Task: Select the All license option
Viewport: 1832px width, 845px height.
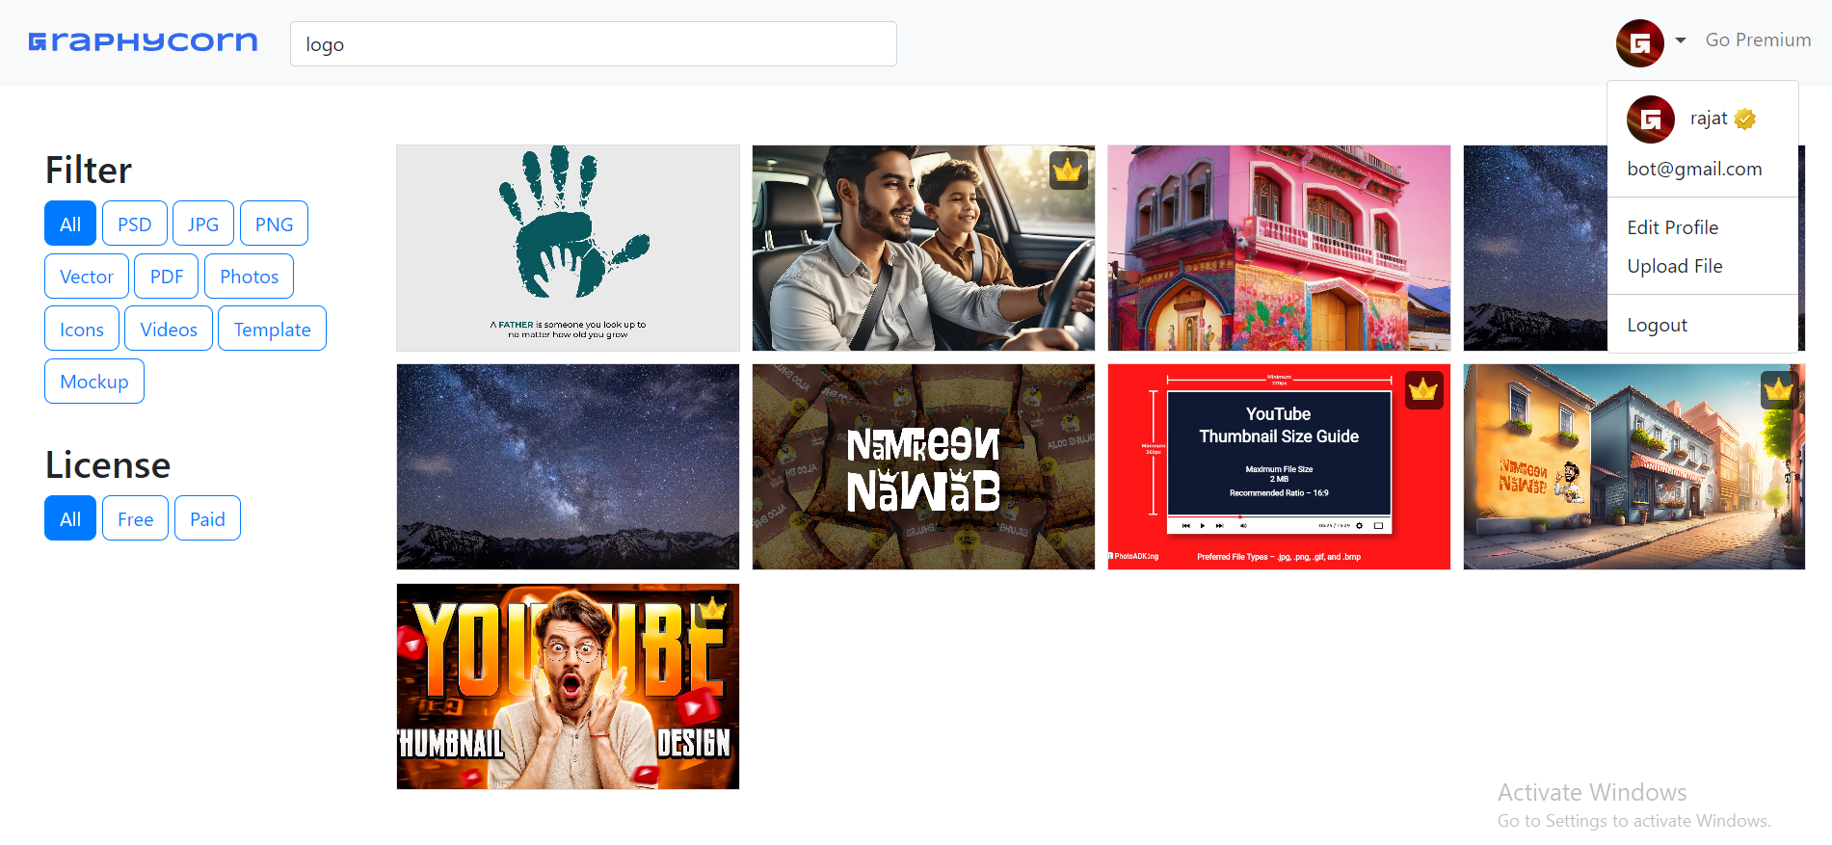Action: (70, 518)
